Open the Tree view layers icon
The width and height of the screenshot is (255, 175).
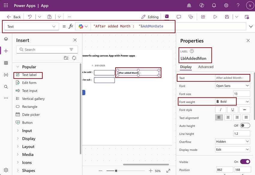point(6,39)
